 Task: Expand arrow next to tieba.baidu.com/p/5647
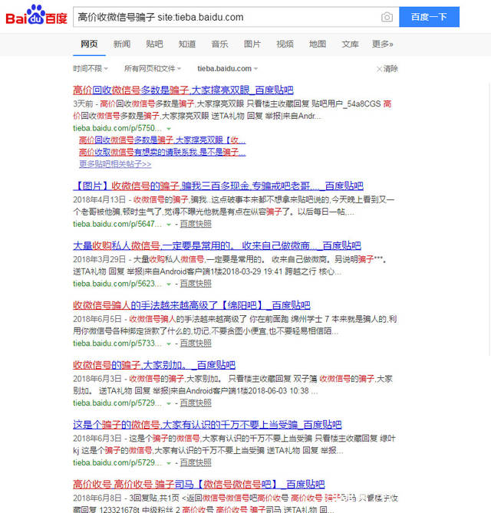[169, 225]
